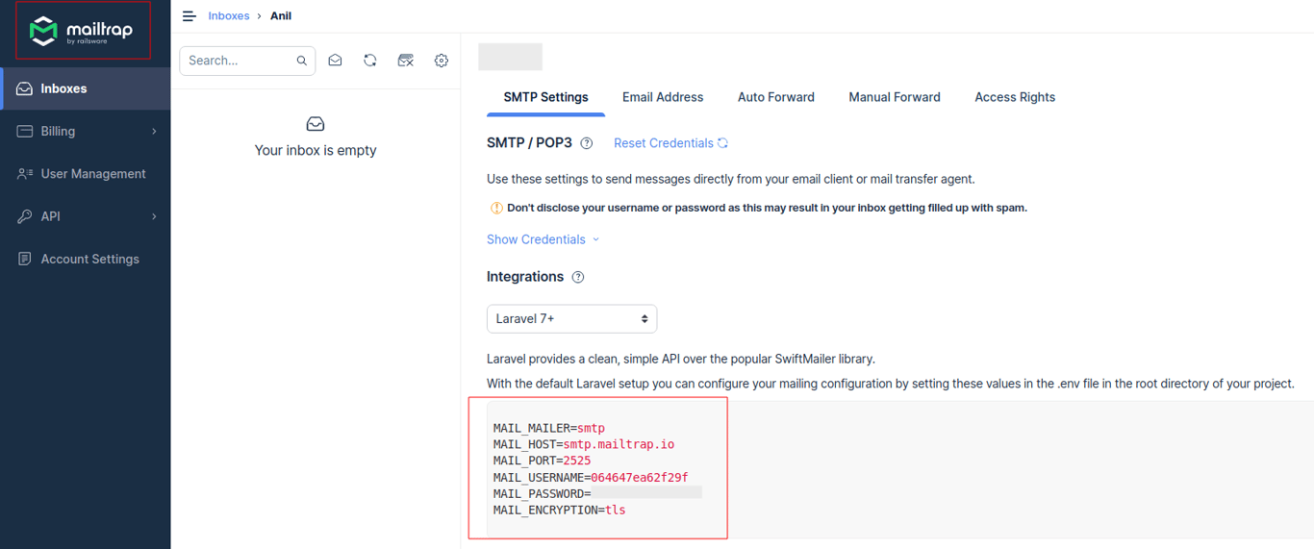Open the Access Rights tab
1314x549 pixels.
1015,97
